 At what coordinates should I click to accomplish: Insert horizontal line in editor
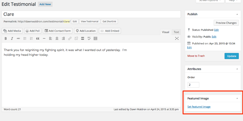coord(44,38)
